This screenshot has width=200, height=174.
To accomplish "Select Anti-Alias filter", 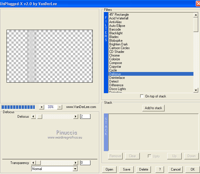I will tap(151, 22).
